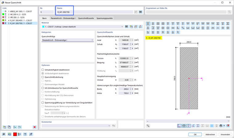Screen dimensions: 234x138
Task: Click the search icon in bottom-left toolbar
Action: [x=4, y=134]
